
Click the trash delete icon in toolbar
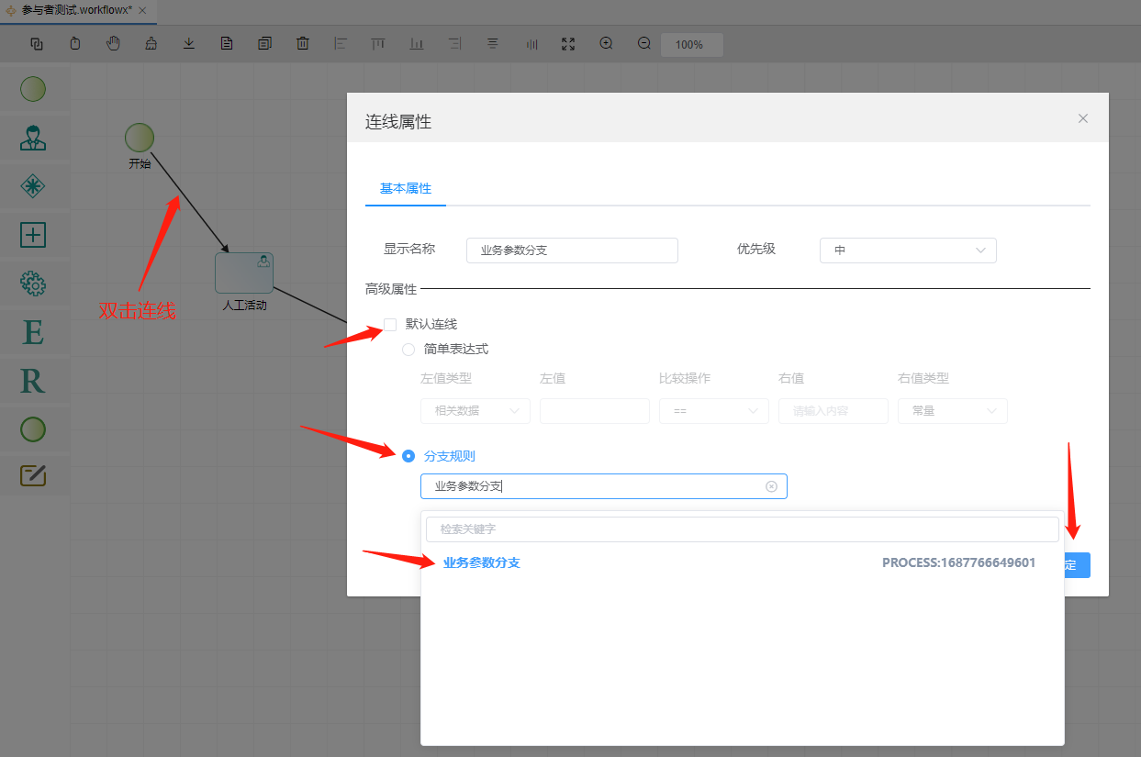(x=303, y=44)
